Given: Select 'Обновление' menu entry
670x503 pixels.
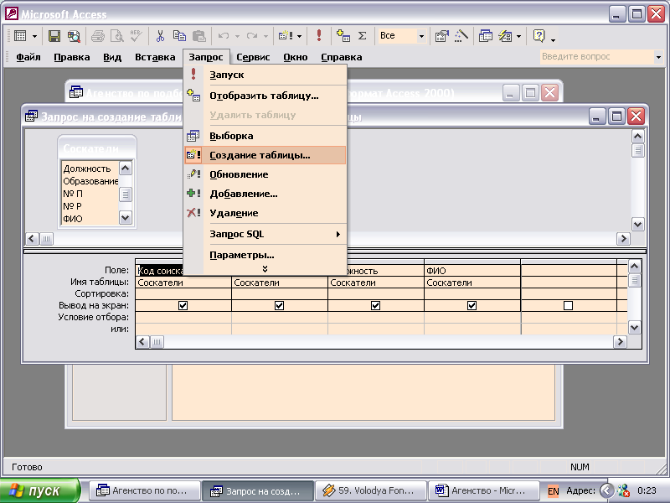Looking at the screenshot, I should point(239,174).
